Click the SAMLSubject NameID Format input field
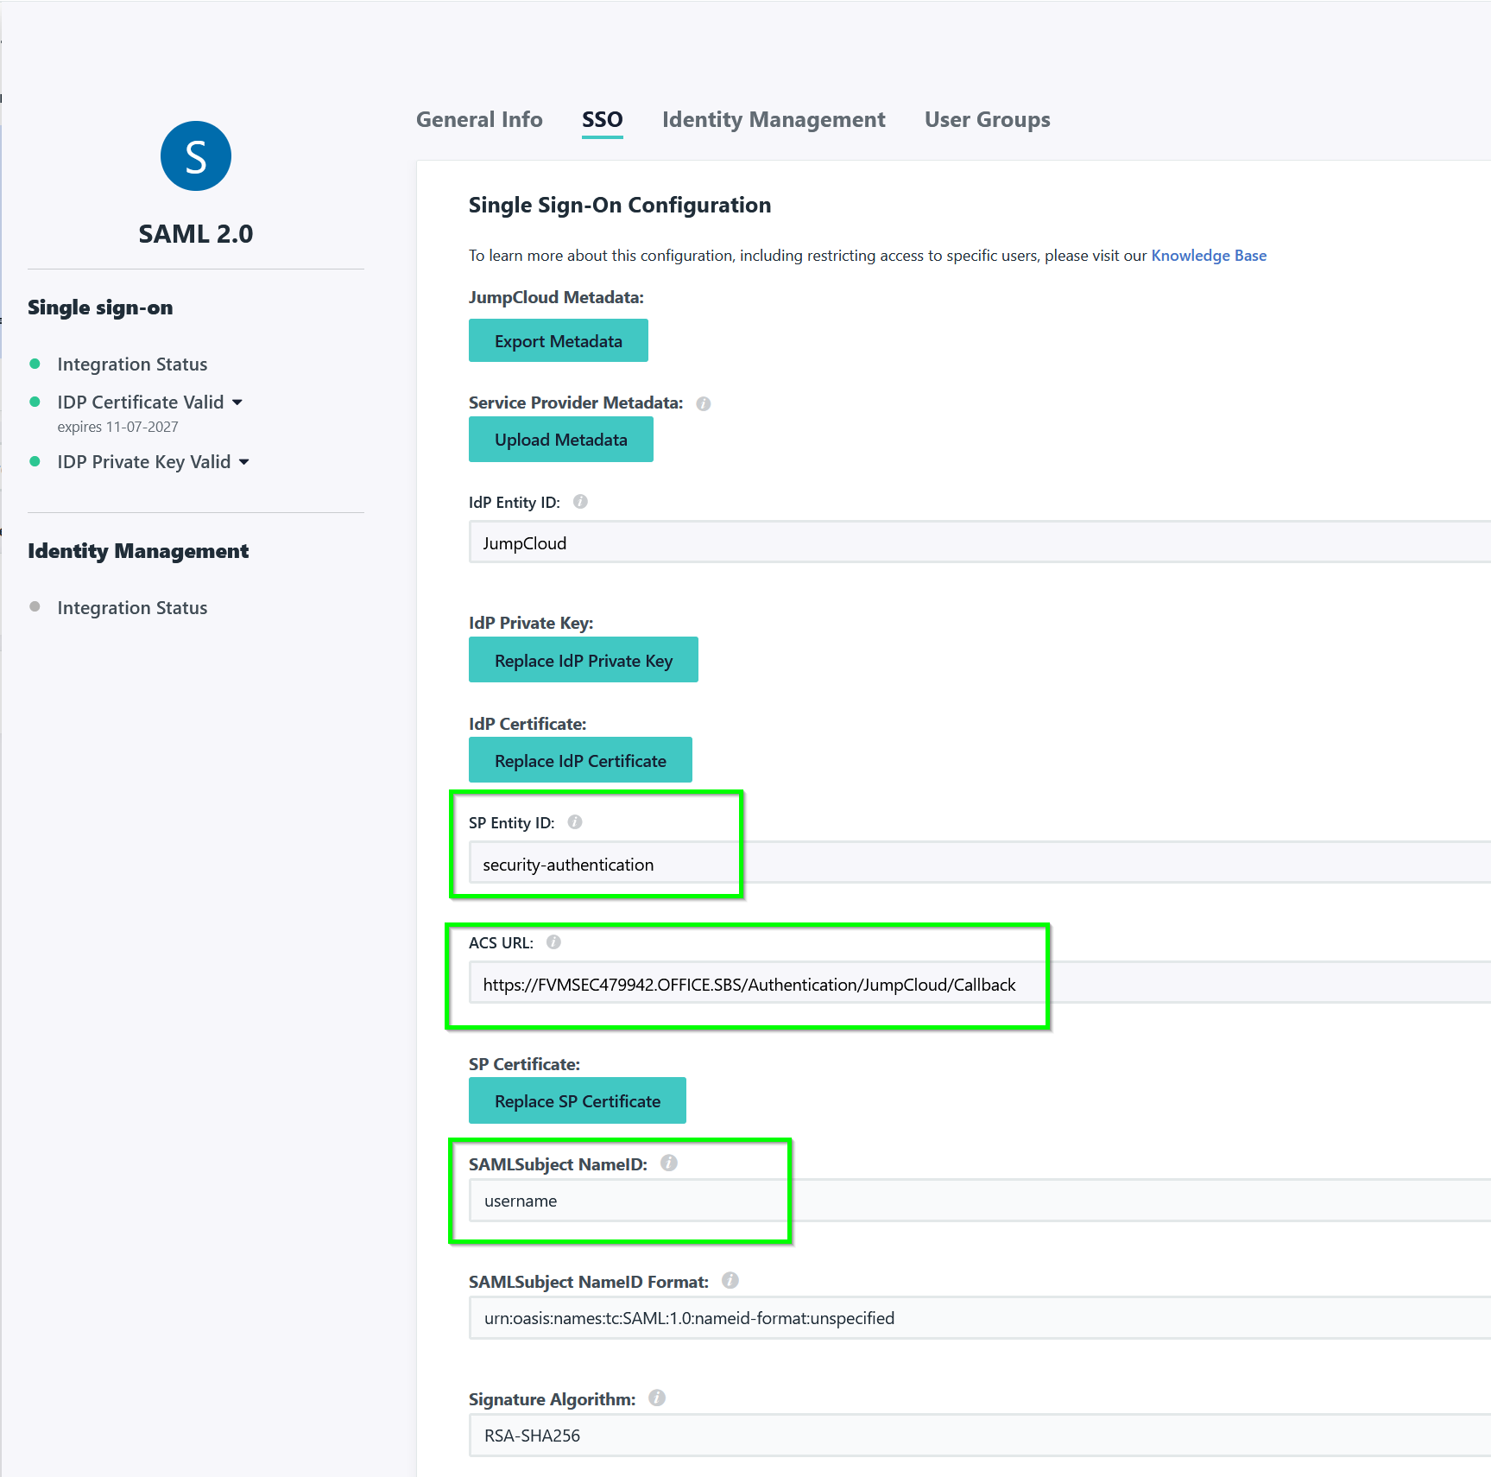 point(980,1318)
